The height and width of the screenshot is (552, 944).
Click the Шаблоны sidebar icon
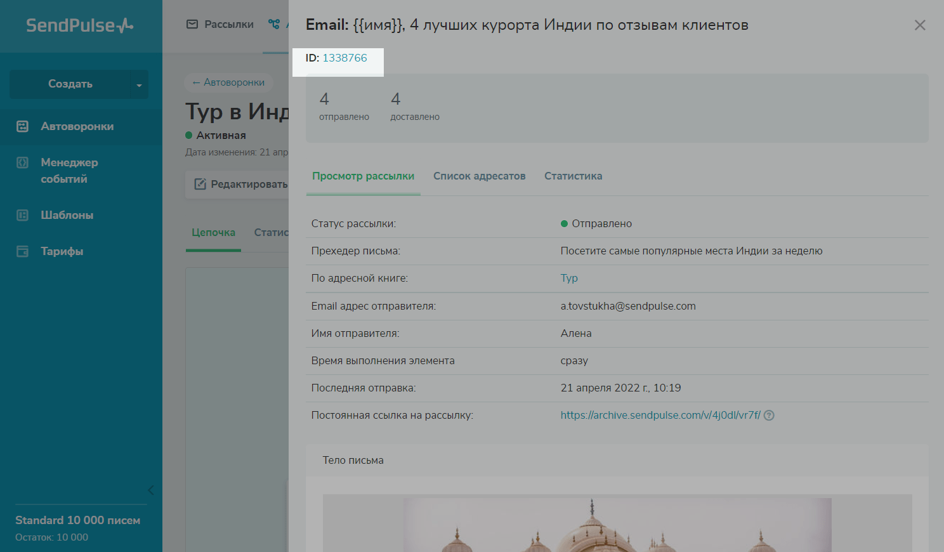click(x=23, y=215)
